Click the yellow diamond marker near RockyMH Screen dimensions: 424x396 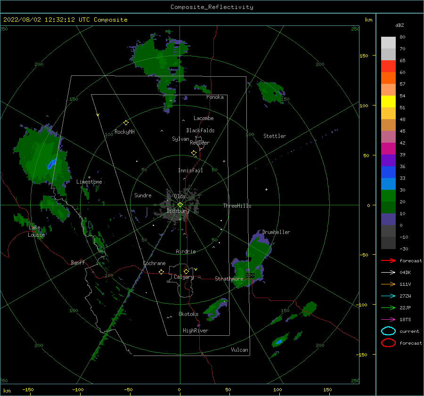126,123
